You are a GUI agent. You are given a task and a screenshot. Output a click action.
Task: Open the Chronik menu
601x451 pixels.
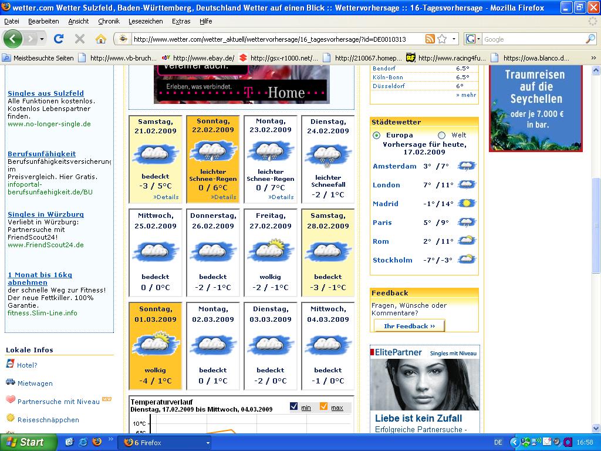coord(109,21)
